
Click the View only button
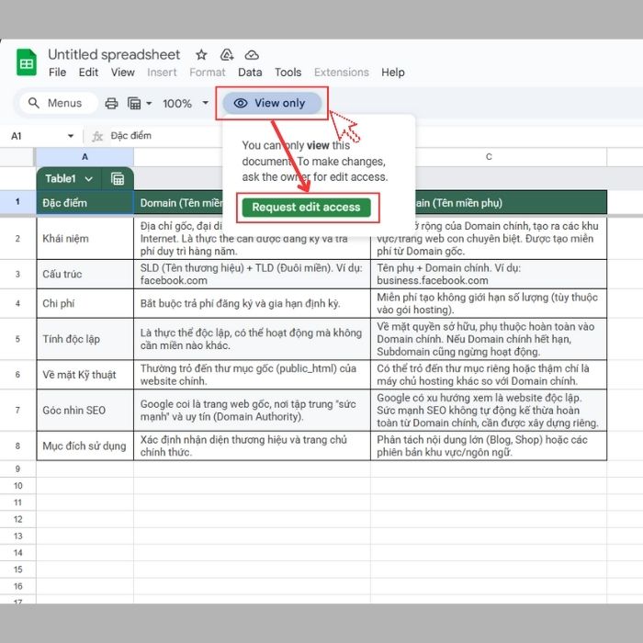tap(272, 103)
